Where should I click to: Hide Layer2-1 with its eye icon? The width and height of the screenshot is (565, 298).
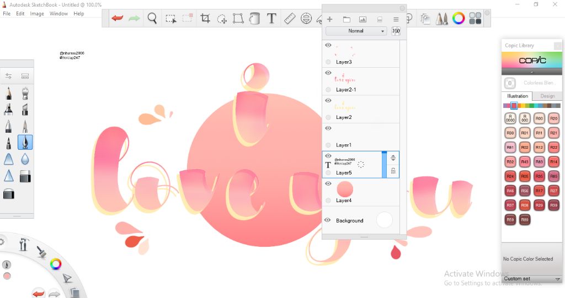[x=328, y=73]
